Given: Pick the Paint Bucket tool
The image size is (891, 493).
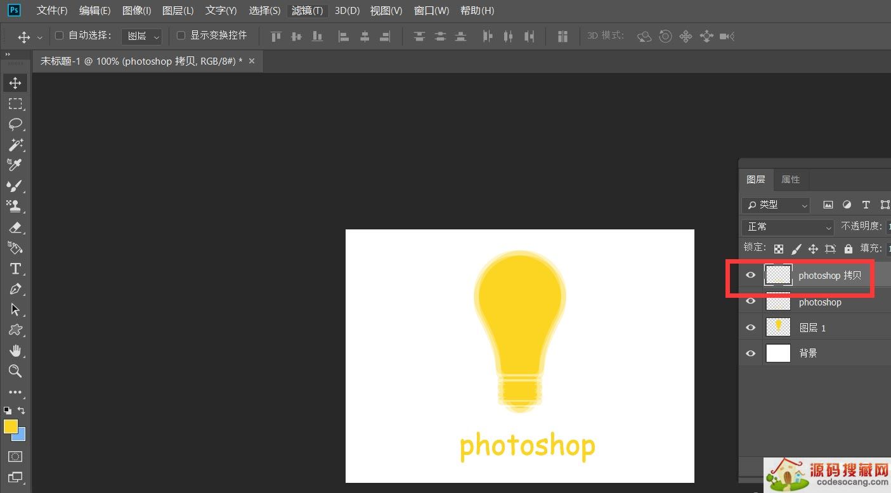Looking at the screenshot, I should (15, 247).
